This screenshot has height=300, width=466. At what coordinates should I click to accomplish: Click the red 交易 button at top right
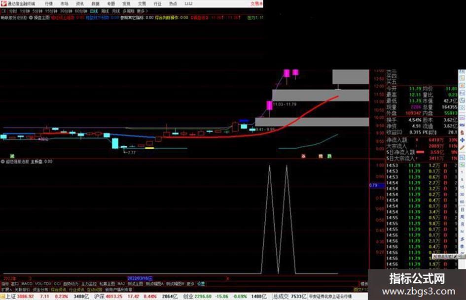(256, 3)
